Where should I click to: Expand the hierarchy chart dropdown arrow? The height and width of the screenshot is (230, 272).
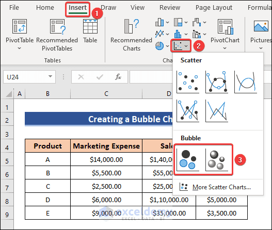186,22
